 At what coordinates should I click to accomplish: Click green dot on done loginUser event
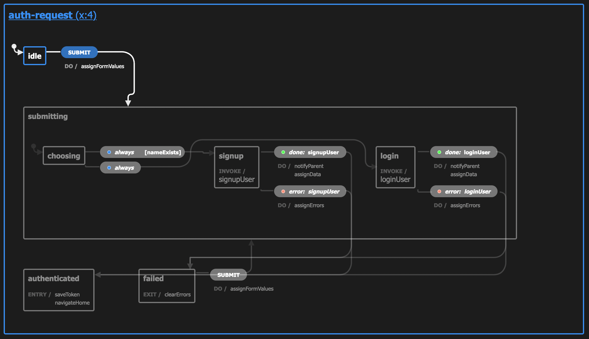(439, 152)
